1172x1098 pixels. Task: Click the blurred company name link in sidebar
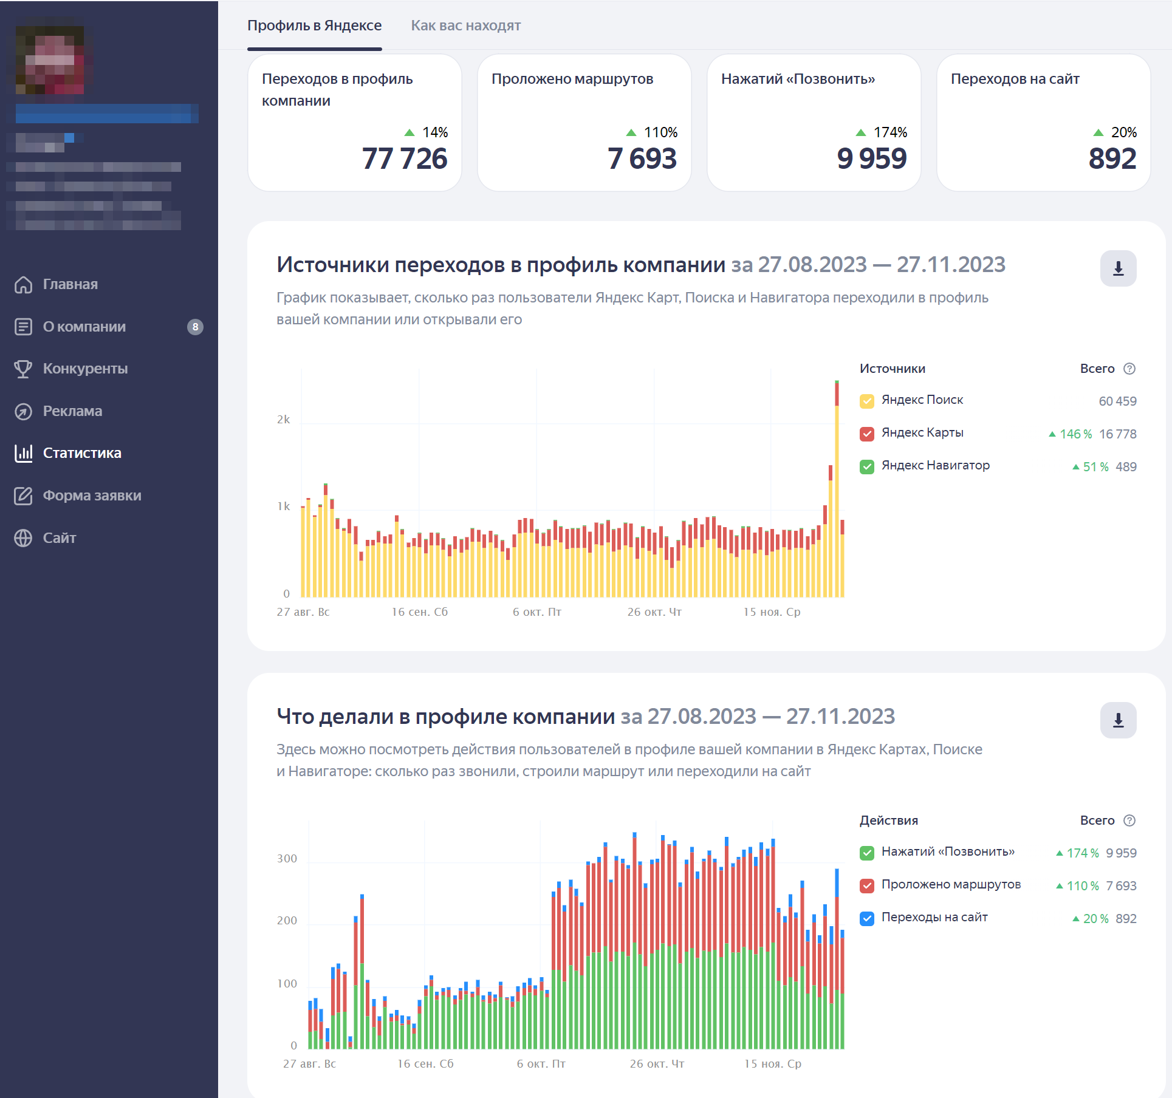106,114
